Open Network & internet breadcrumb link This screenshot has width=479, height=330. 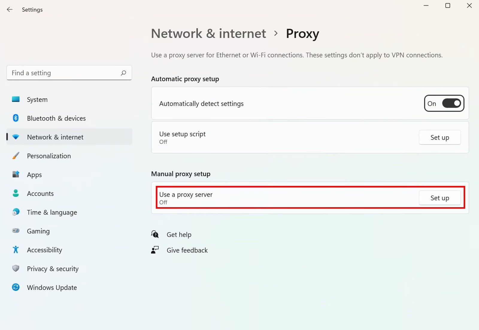[x=208, y=33]
